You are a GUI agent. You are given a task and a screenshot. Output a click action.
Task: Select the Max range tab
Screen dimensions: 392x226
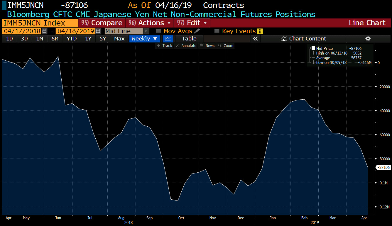coord(119,39)
